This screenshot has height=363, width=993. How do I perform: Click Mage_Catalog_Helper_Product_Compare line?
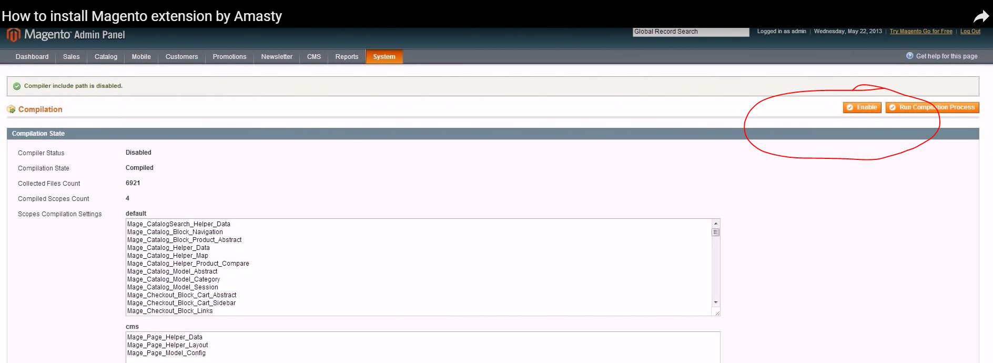tap(188, 264)
